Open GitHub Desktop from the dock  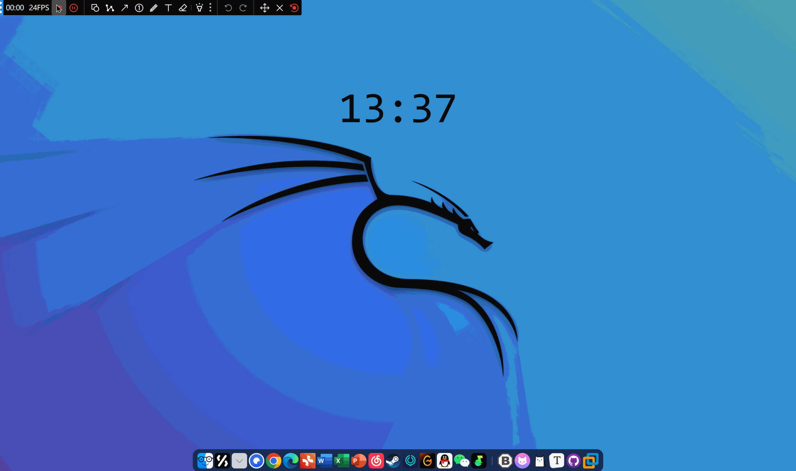tap(573, 461)
